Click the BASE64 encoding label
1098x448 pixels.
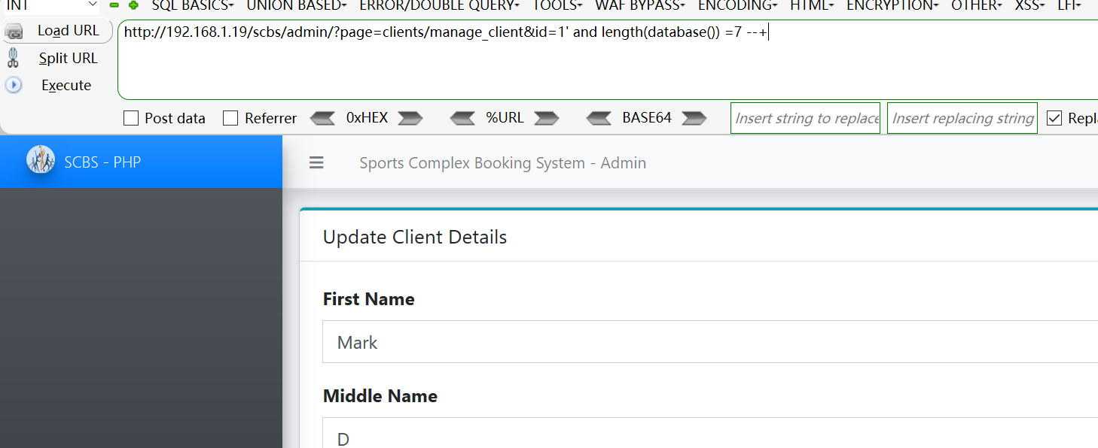(x=647, y=118)
